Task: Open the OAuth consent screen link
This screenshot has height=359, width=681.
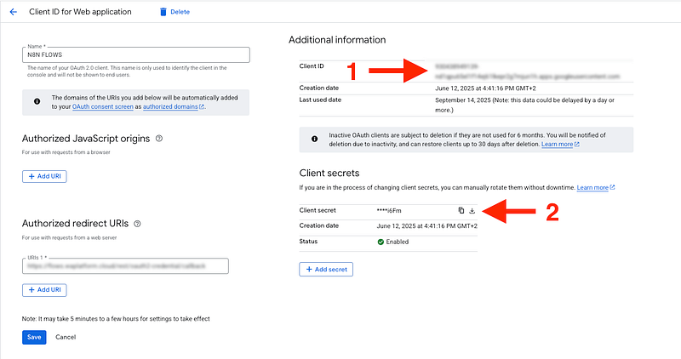Action: [x=101, y=106]
